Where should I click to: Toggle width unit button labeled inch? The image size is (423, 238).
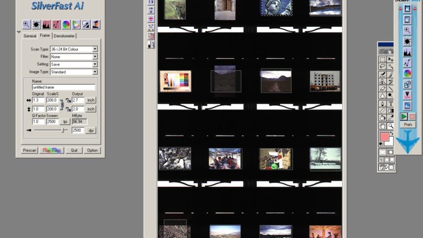[x=91, y=100]
